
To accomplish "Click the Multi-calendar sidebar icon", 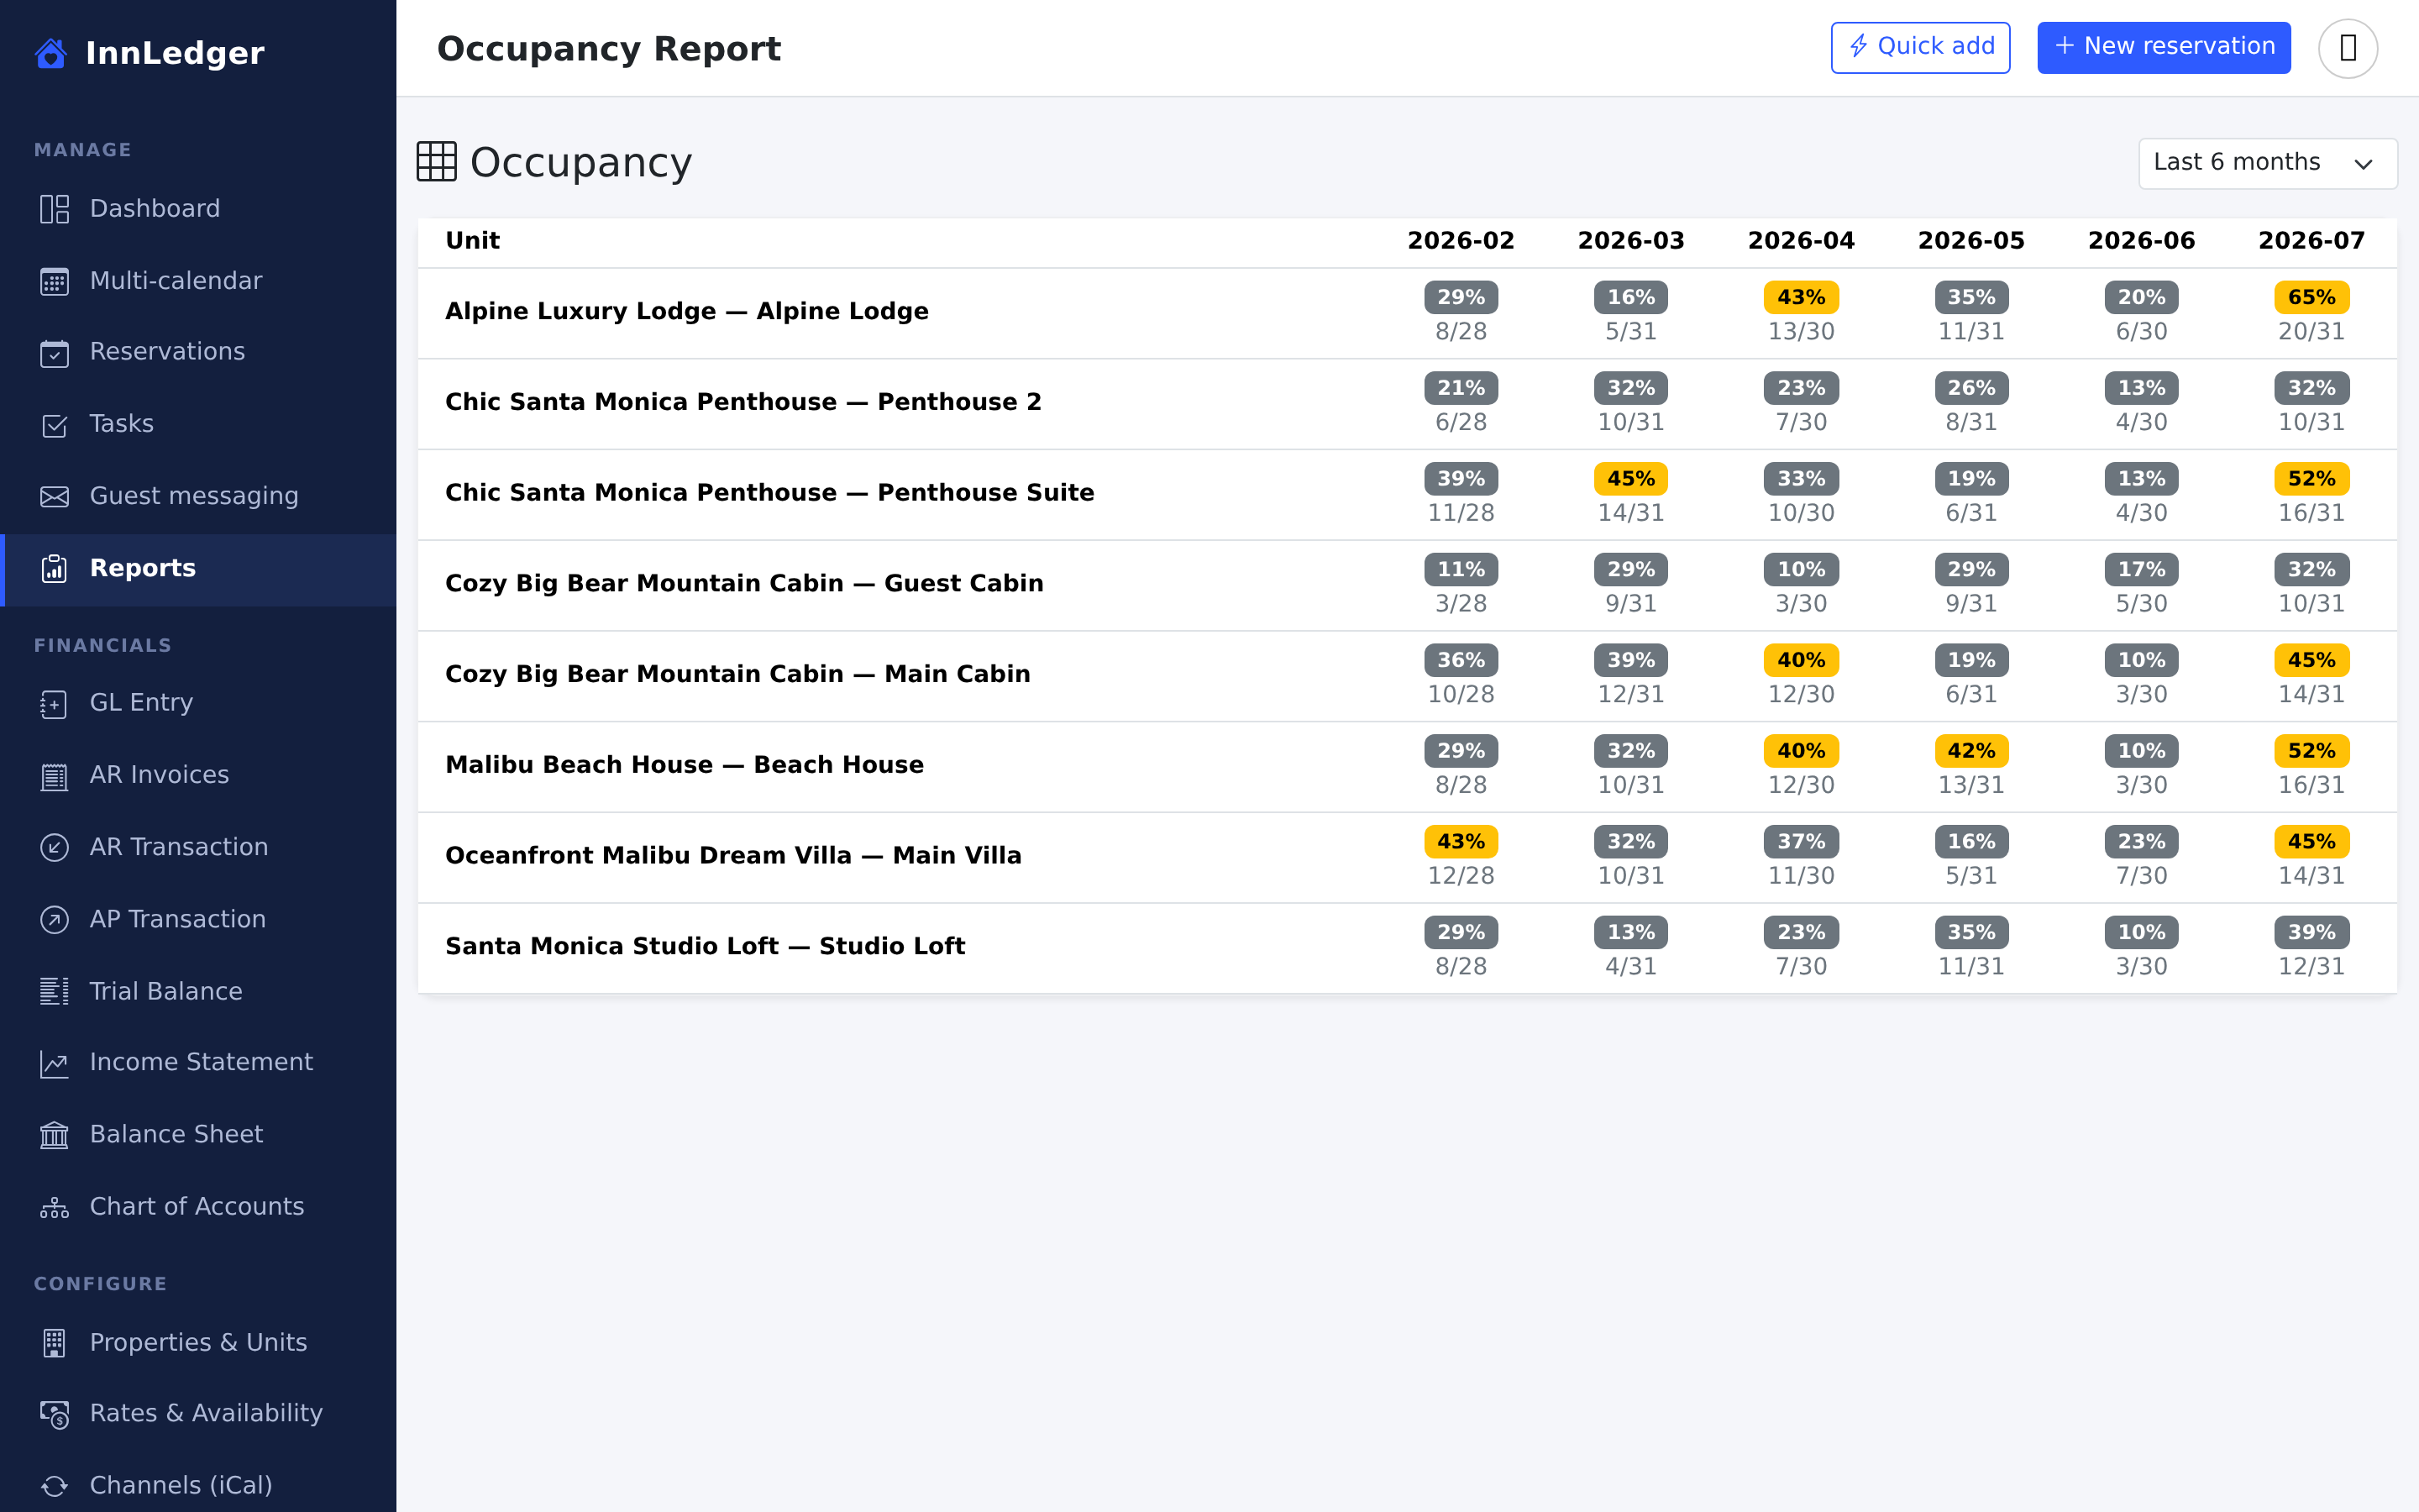I will pos(54,281).
